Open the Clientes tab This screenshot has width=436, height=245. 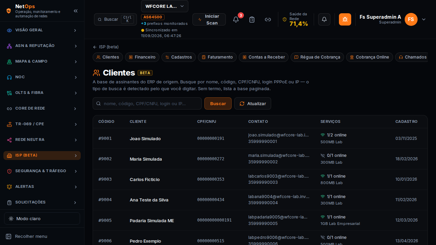tap(108, 57)
